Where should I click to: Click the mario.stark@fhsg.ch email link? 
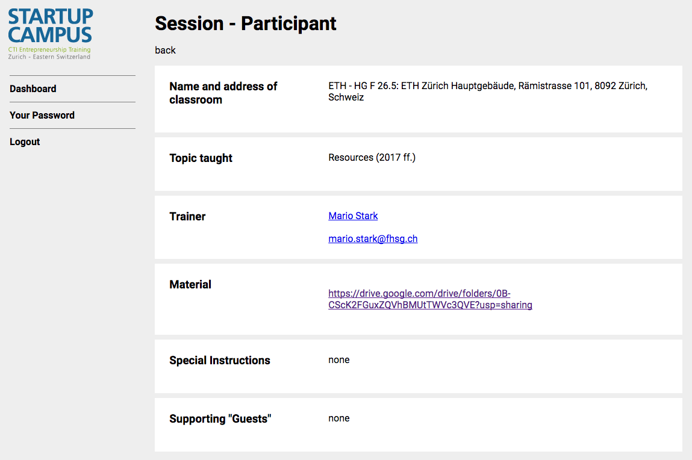[373, 238]
